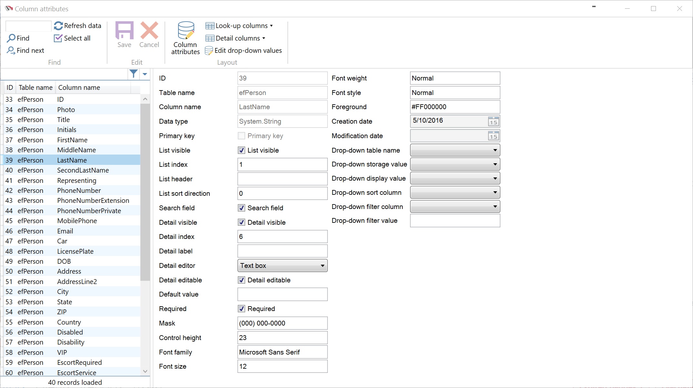Select the PhoneNumber row in list
Screen dimensions: 693x388
pos(79,191)
